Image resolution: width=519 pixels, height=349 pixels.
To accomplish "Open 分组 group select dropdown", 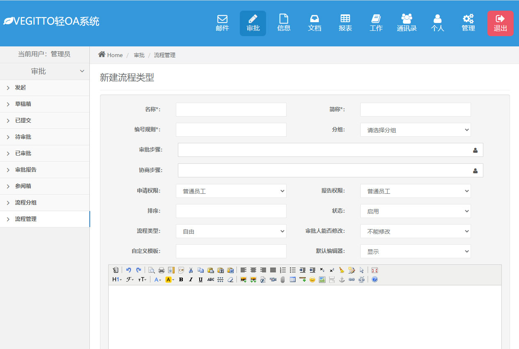I will click(x=416, y=130).
